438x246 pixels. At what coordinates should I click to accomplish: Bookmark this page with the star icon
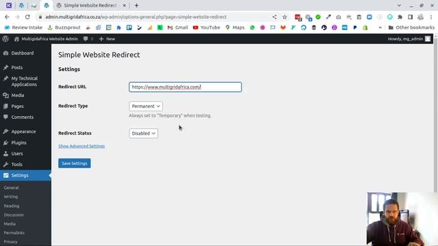tap(285, 17)
